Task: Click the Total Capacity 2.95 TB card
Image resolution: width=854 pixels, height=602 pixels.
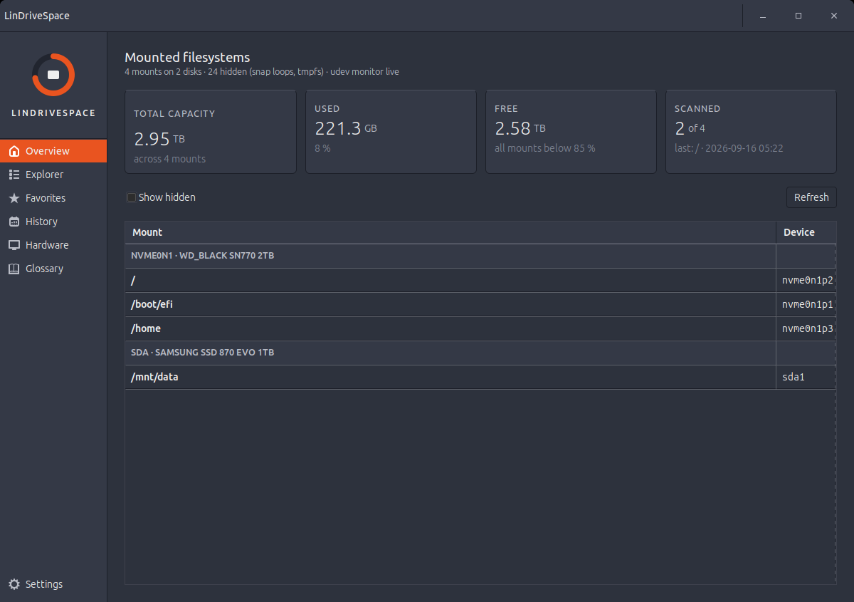Action: (x=211, y=132)
